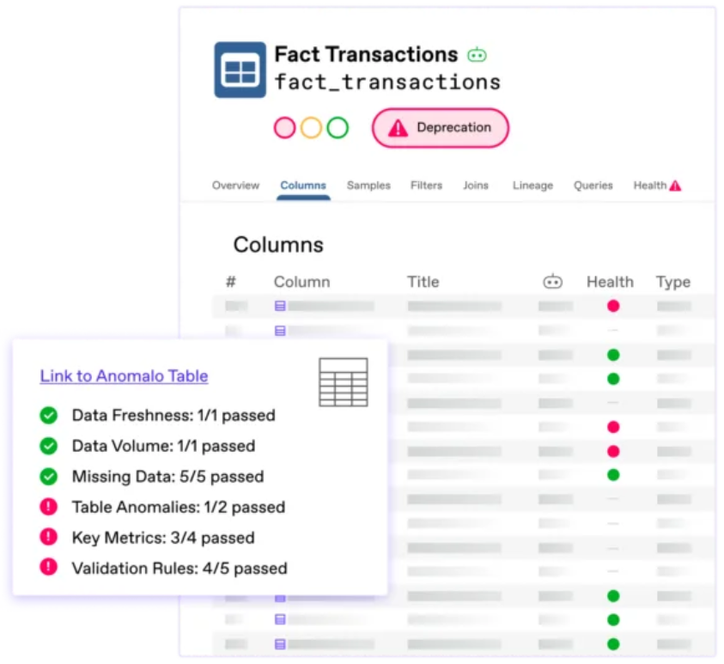Click 'Validation Rules: 4/5 passed' text
724x664 pixels.
pos(179,569)
